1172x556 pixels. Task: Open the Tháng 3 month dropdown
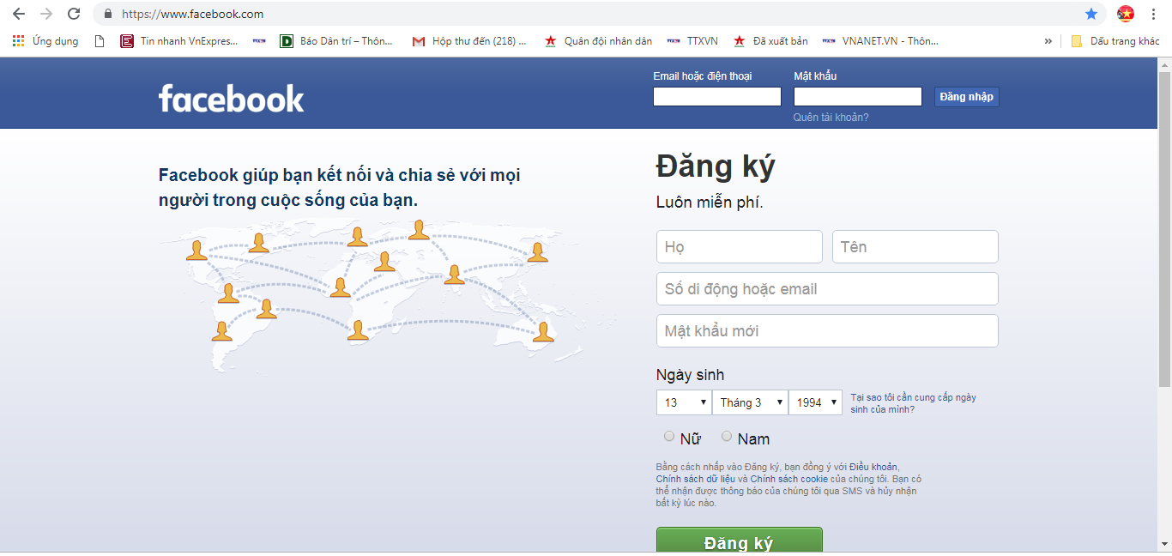pyautogui.click(x=750, y=402)
